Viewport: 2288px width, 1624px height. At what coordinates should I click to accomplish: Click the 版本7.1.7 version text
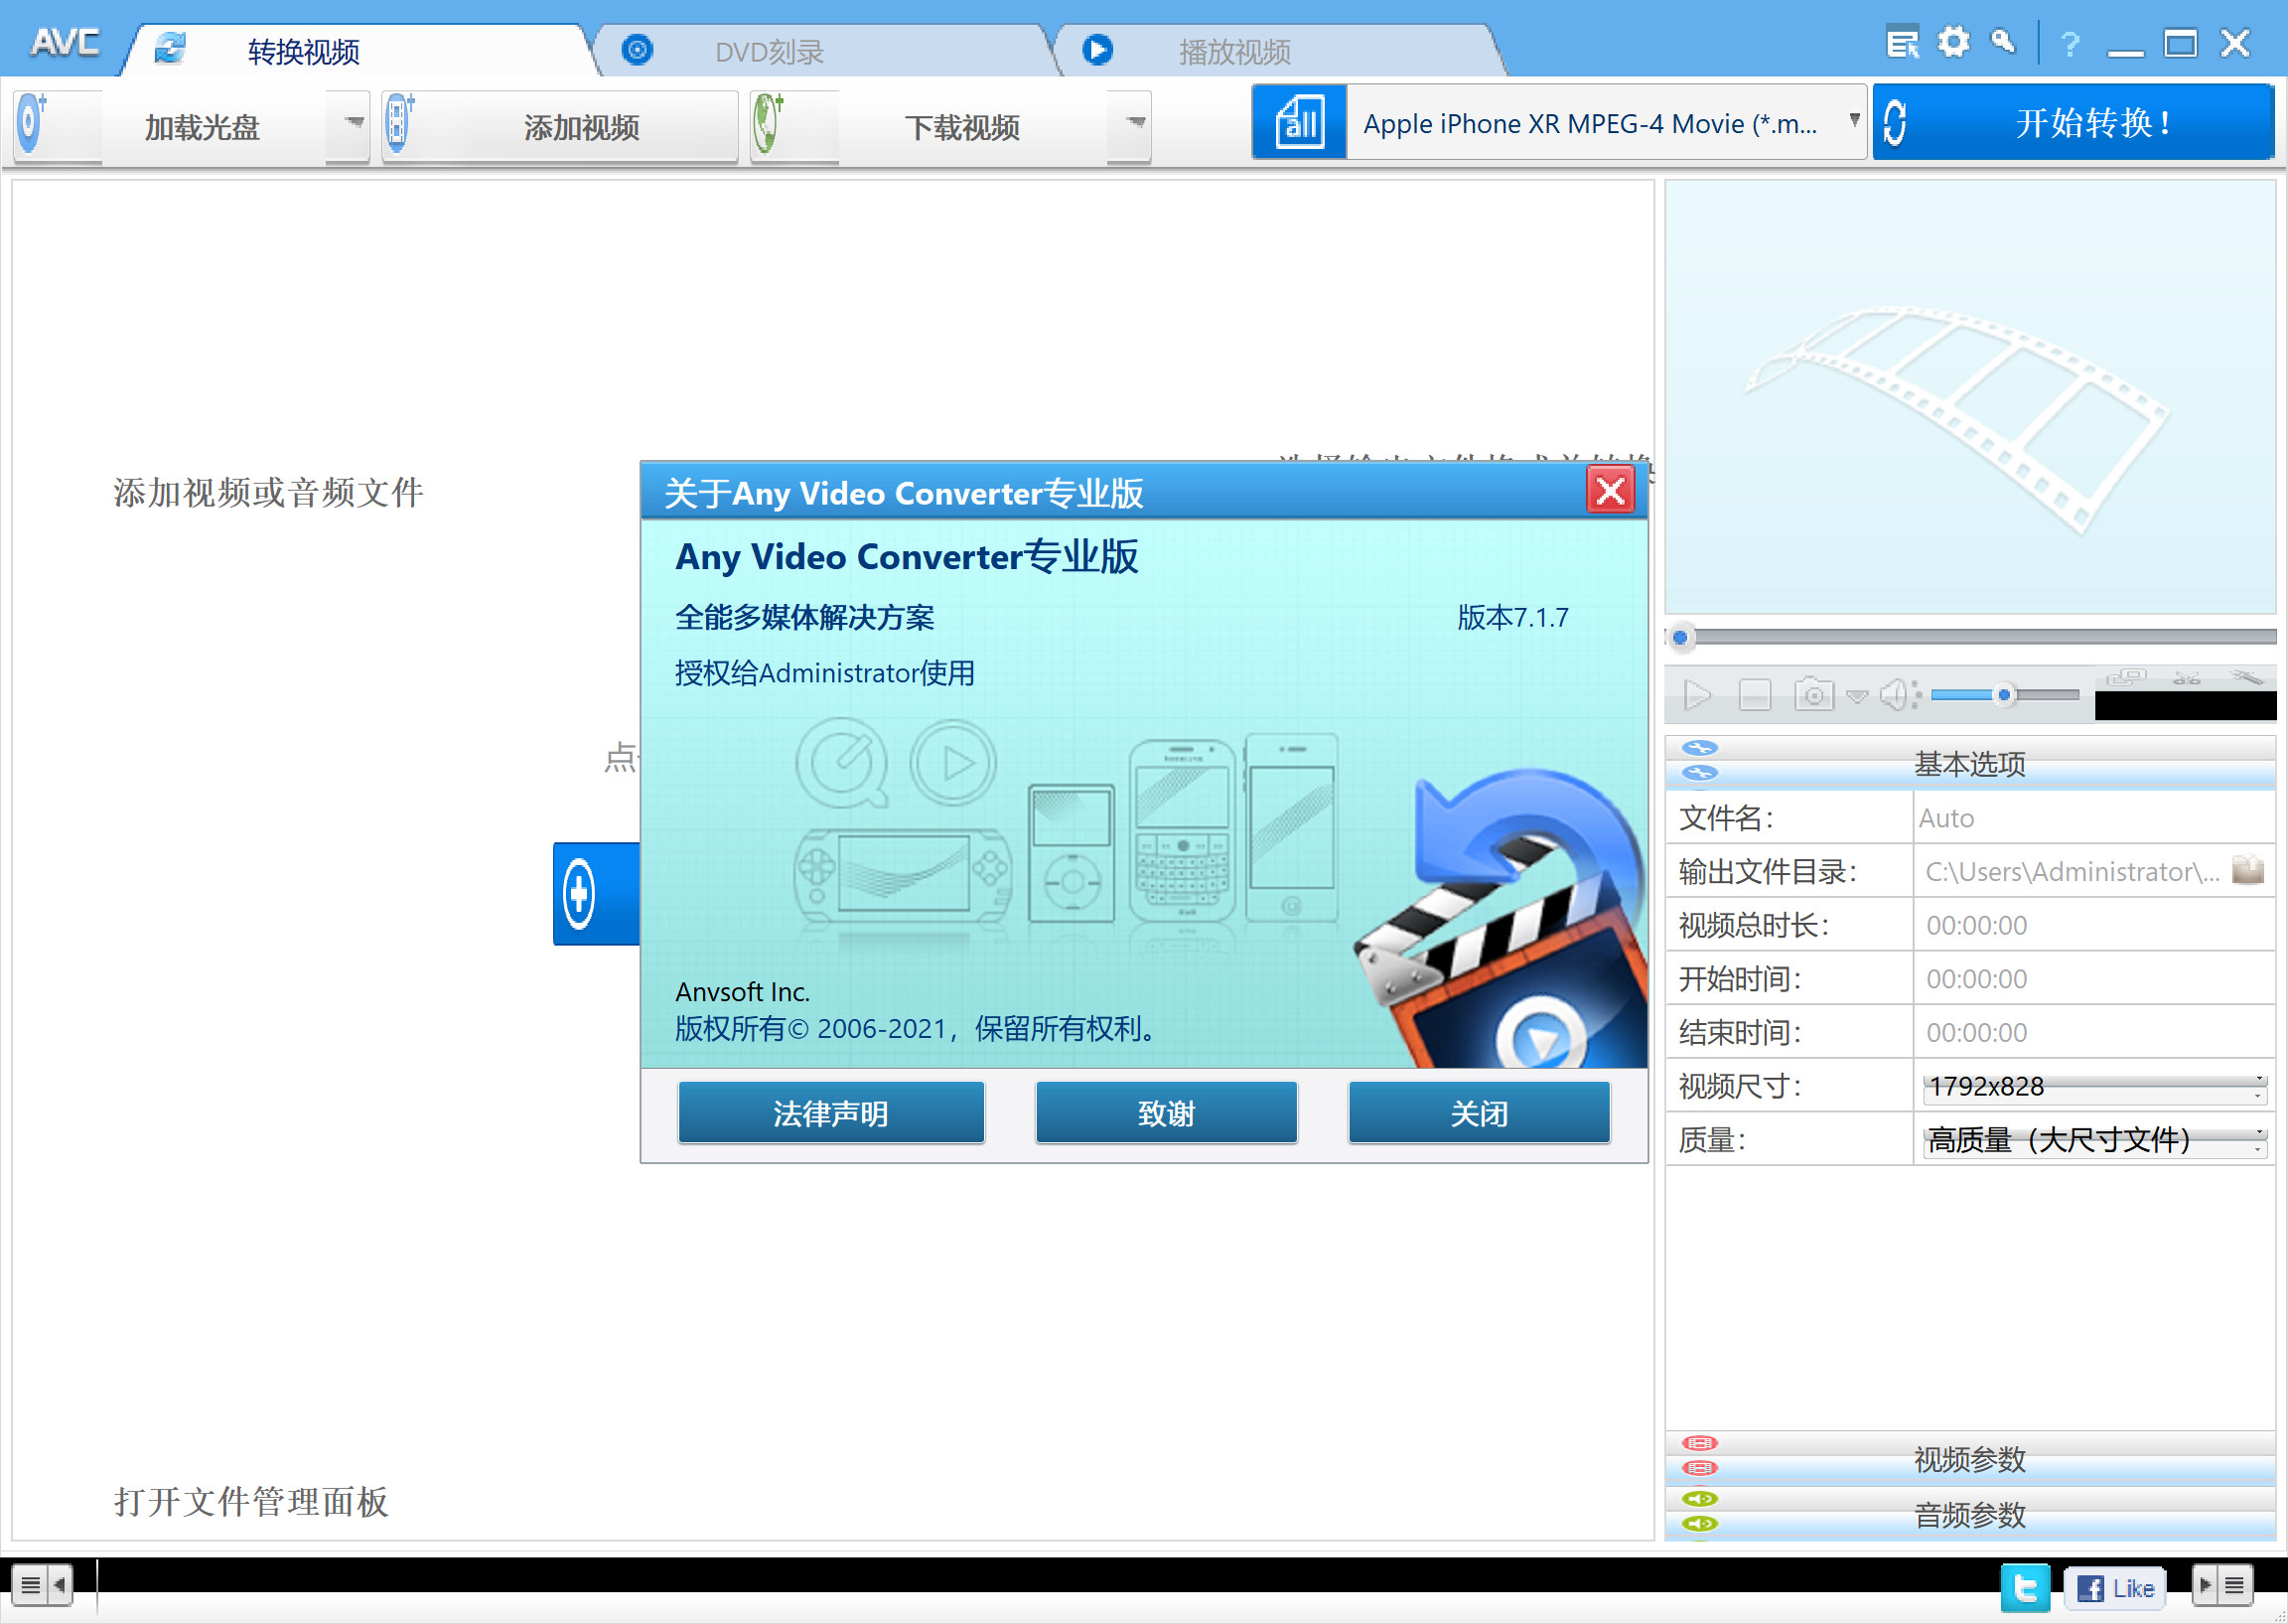[1512, 617]
